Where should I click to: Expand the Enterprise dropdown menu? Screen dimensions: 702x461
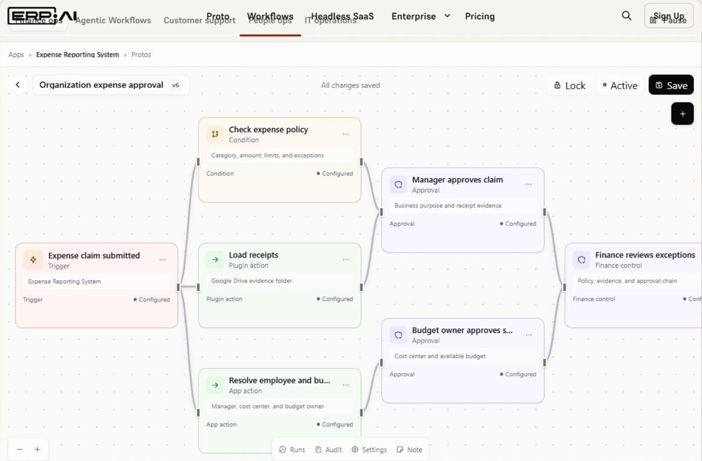(x=421, y=16)
